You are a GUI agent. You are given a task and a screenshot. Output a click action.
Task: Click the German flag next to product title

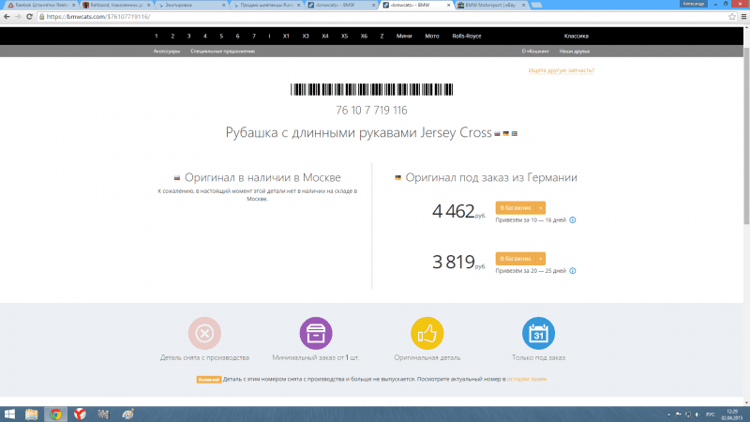[505, 134]
